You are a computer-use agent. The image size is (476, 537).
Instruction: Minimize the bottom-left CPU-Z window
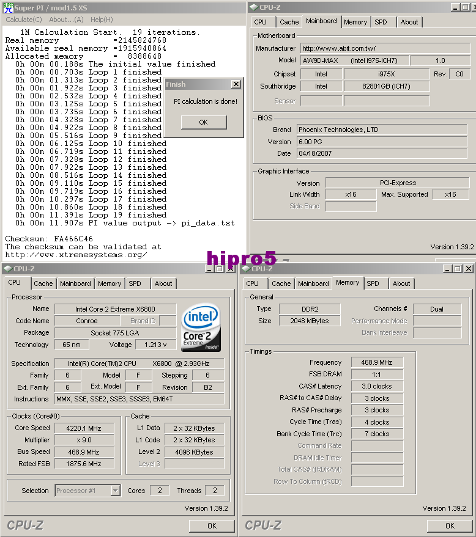click(x=209, y=269)
